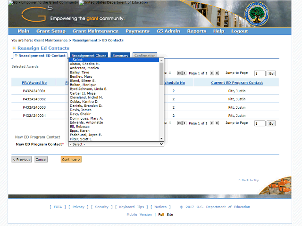Click the top Jump to Page input field
Screen dimensions: 302x226
point(260,73)
